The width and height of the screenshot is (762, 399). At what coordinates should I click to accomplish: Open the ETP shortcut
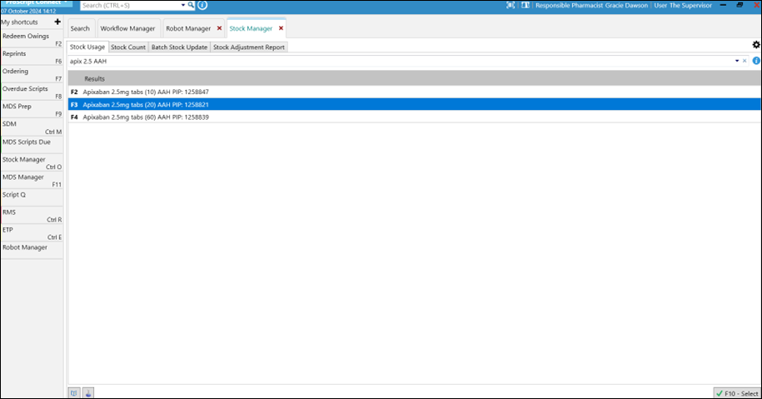[32, 232]
